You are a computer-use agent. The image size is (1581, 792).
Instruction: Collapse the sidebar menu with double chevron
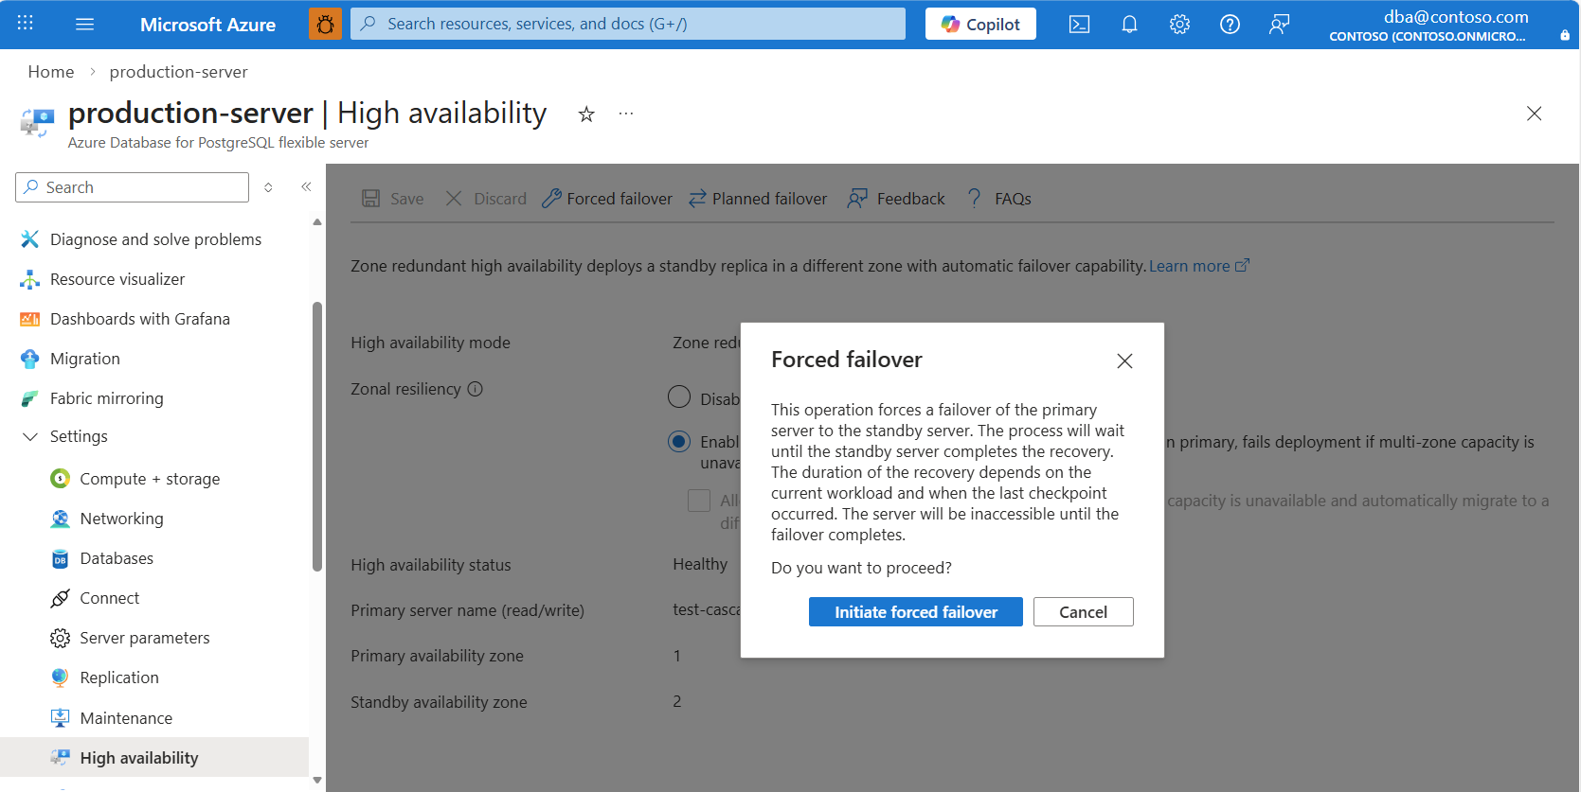[306, 187]
